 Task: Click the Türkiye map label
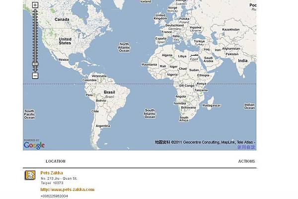[x=199, y=41]
